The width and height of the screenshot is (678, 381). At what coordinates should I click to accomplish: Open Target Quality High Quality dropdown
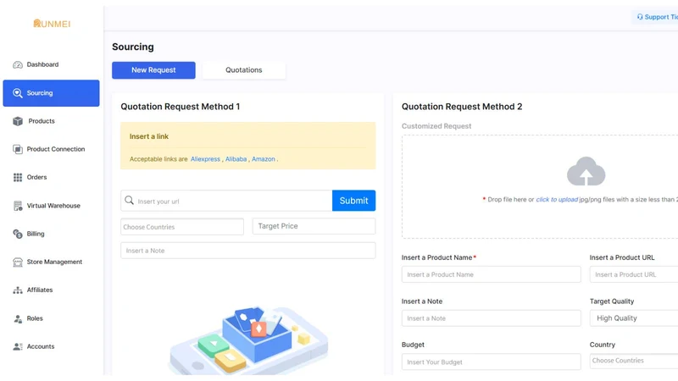[x=634, y=318]
